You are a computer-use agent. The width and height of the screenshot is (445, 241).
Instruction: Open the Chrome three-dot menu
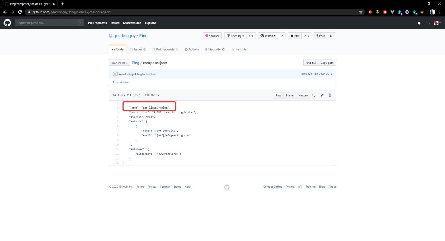click(x=440, y=12)
